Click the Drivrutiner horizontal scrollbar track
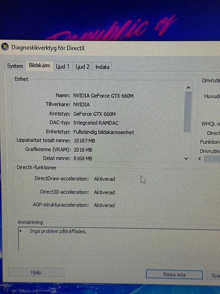The height and width of the screenshot is (294, 220). (x=211, y=159)
